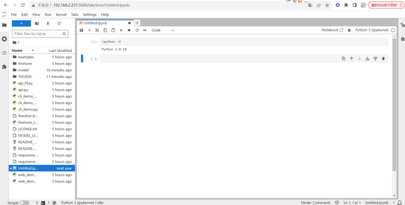This screenshot has width=405, height=205.
Task: Click the blue new launcher plus button
Action: click(x=21, y=24)
